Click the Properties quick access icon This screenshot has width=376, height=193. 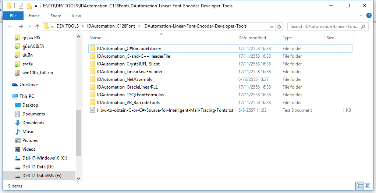21,6
